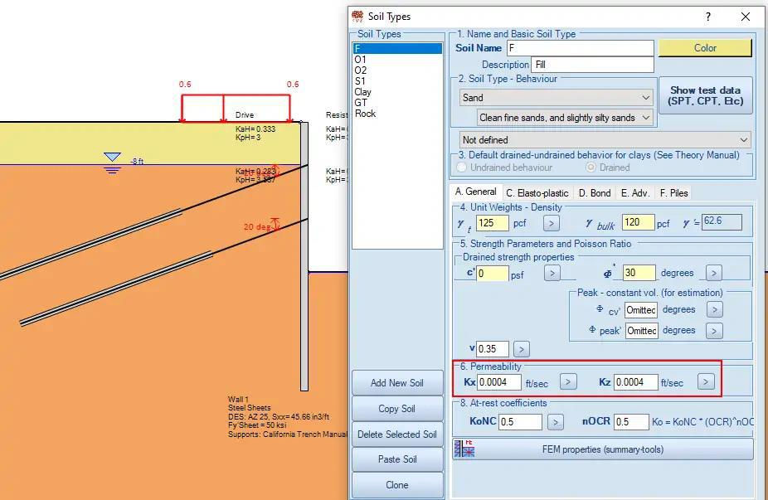Screen dimensions: 768x500
Task: Click the KoNC input field 0.5
Action: 520,422
